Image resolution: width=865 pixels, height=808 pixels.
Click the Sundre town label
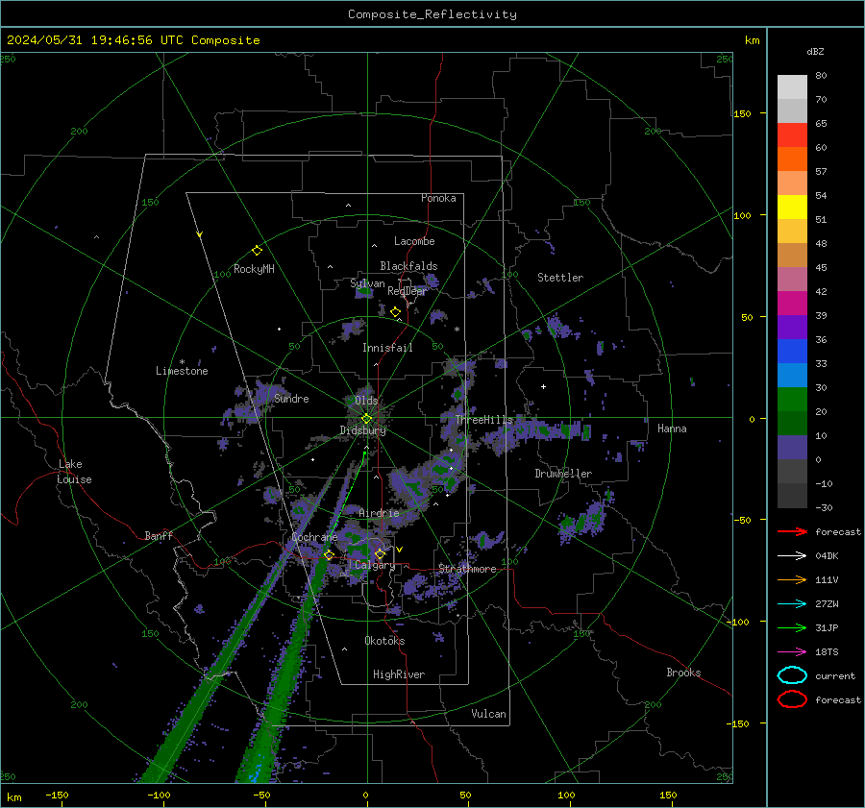pos(291,398)
